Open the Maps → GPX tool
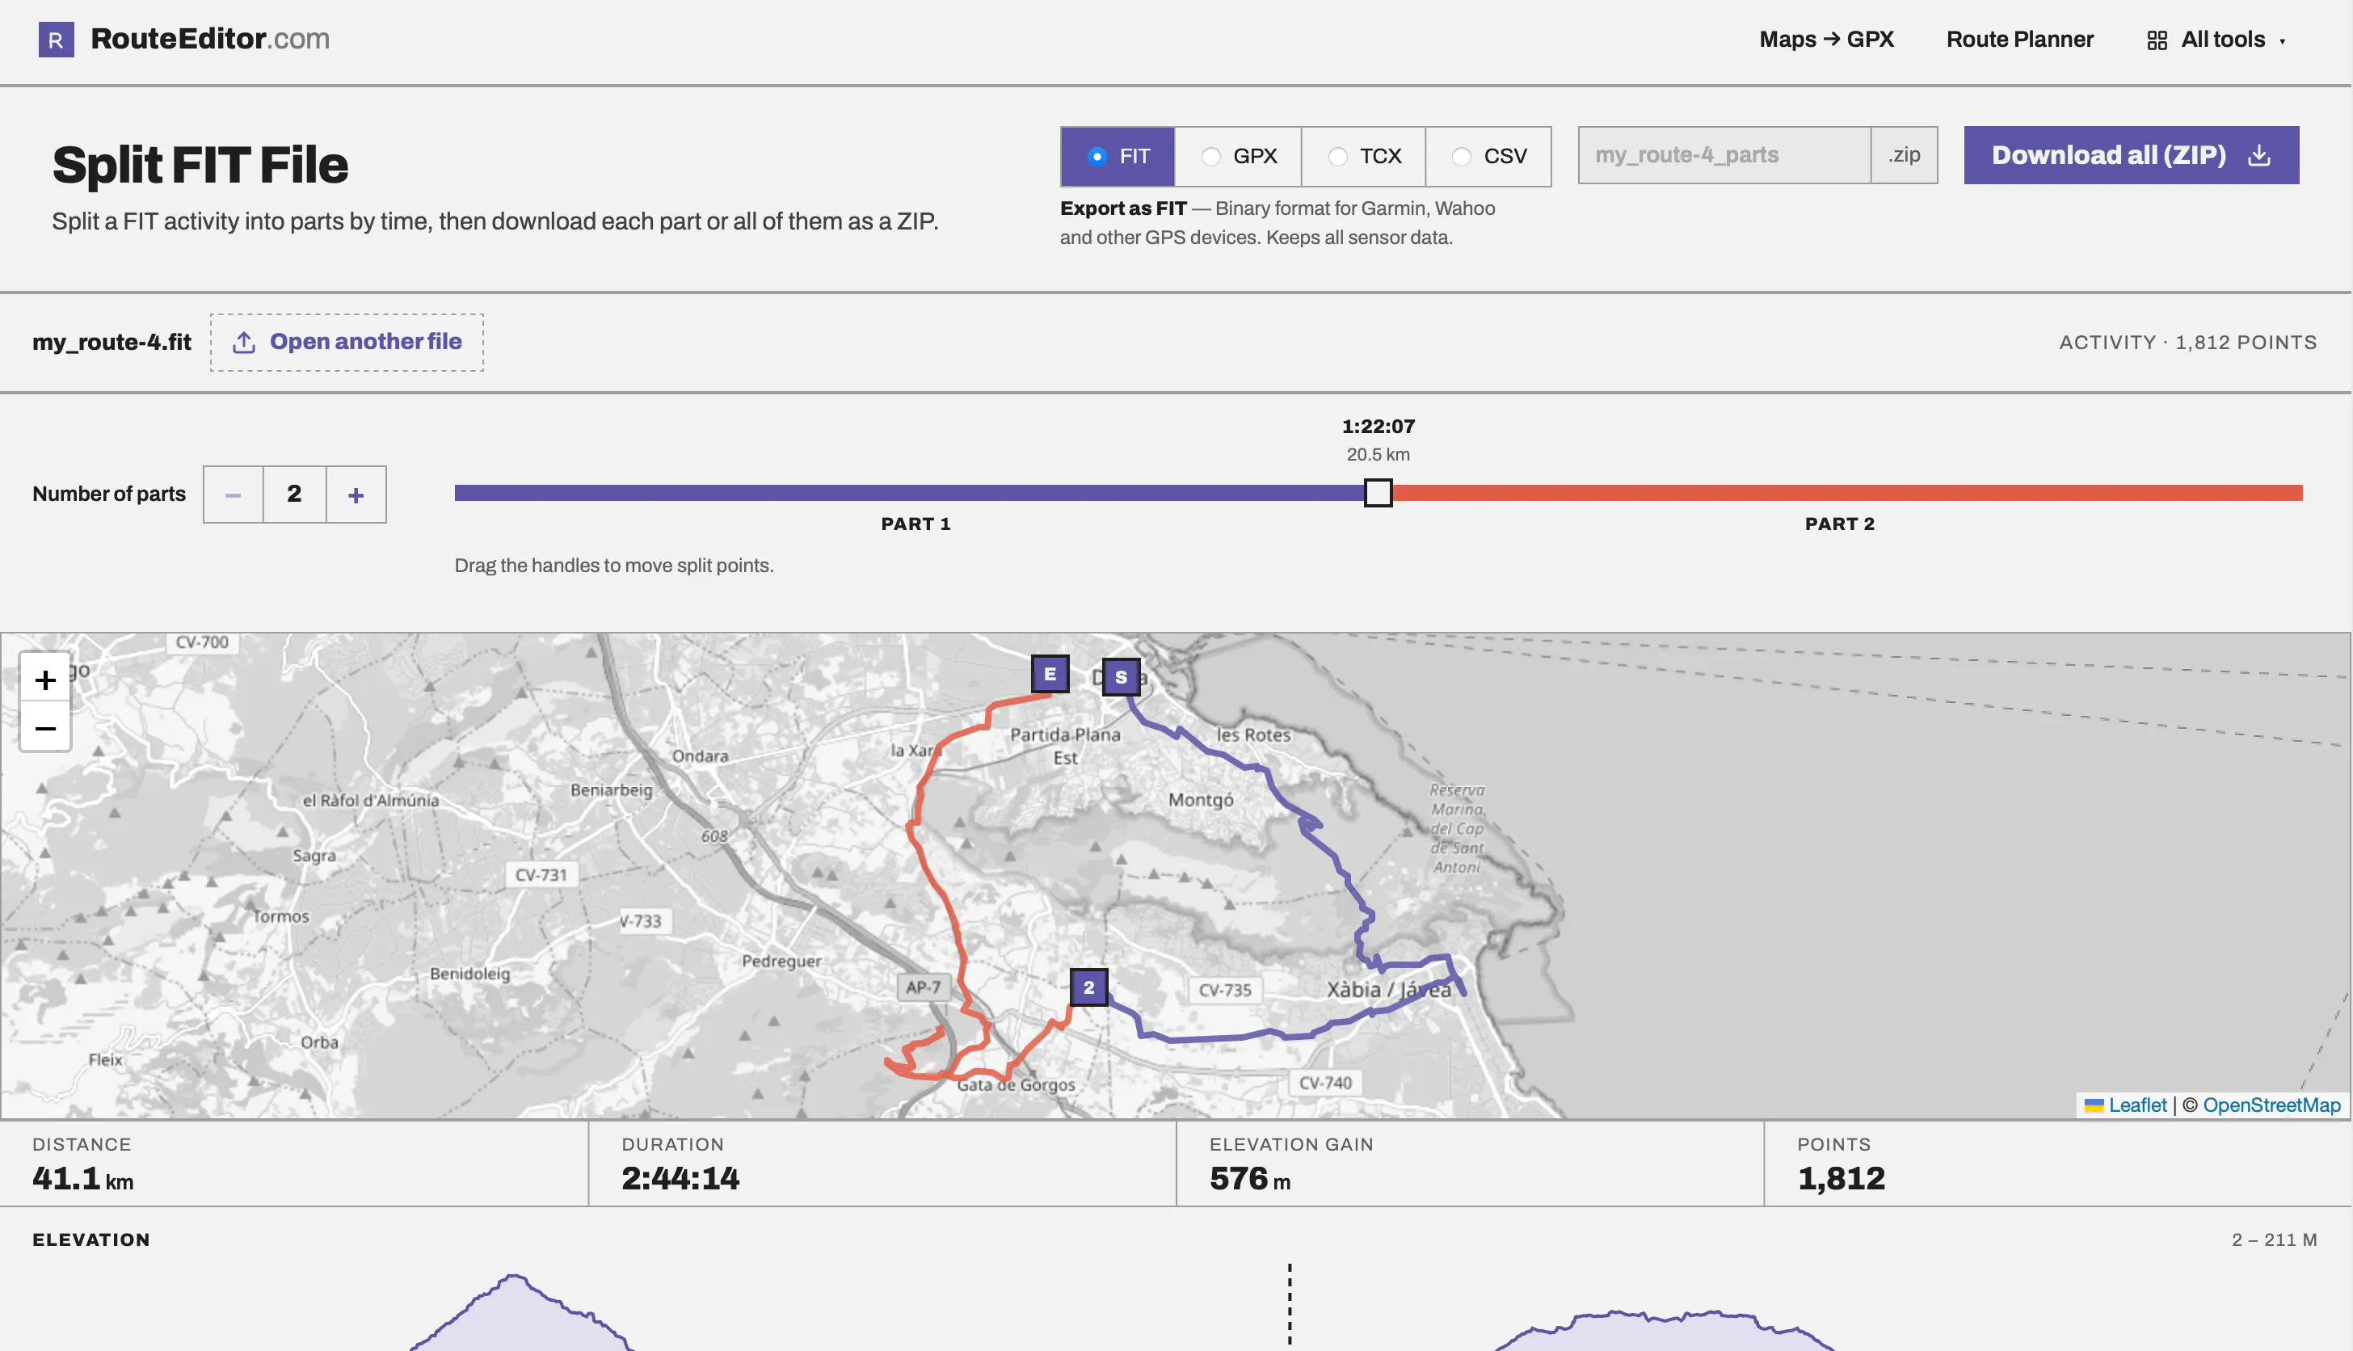Image resolution: width=2353 pixels, height=1351 pixels. [1826, 39]
